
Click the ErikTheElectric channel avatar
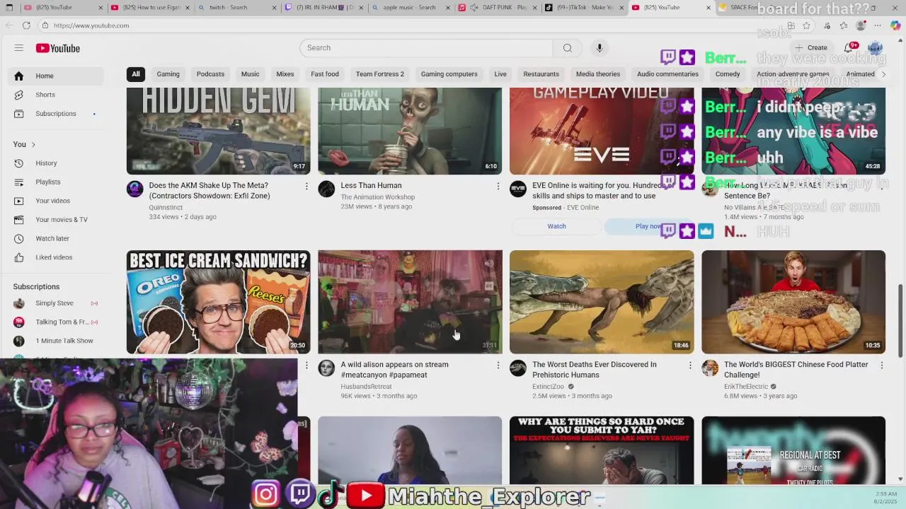pos(710,368)
